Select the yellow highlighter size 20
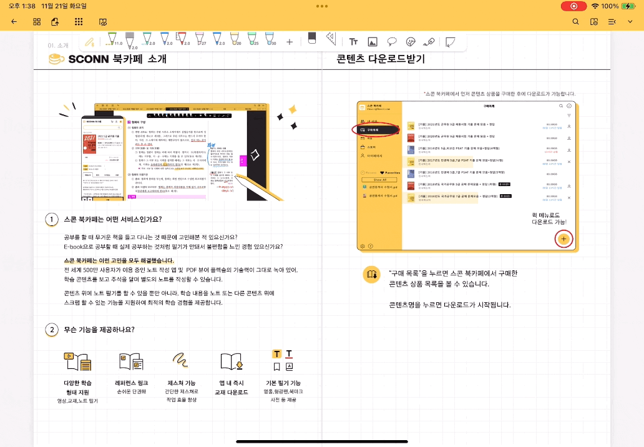This screenshot has height=447, width=644. pos(235,39)
